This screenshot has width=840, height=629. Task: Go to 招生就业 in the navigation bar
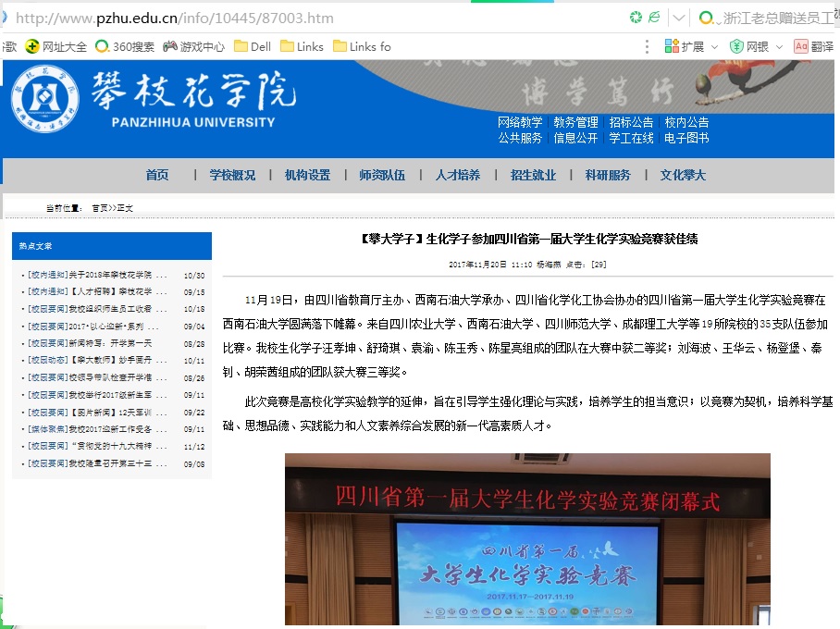coord(533,176)
